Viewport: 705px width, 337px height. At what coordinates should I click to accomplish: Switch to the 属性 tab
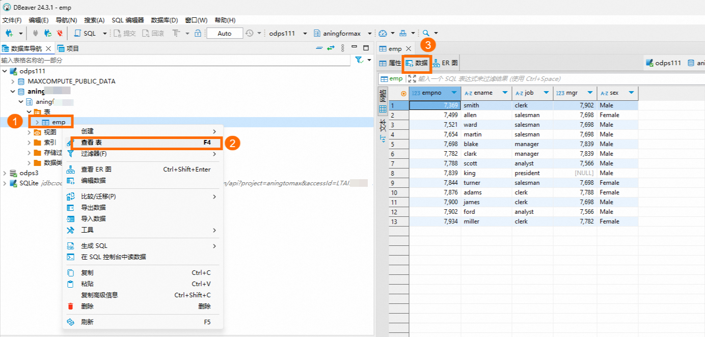click(390, 63)
